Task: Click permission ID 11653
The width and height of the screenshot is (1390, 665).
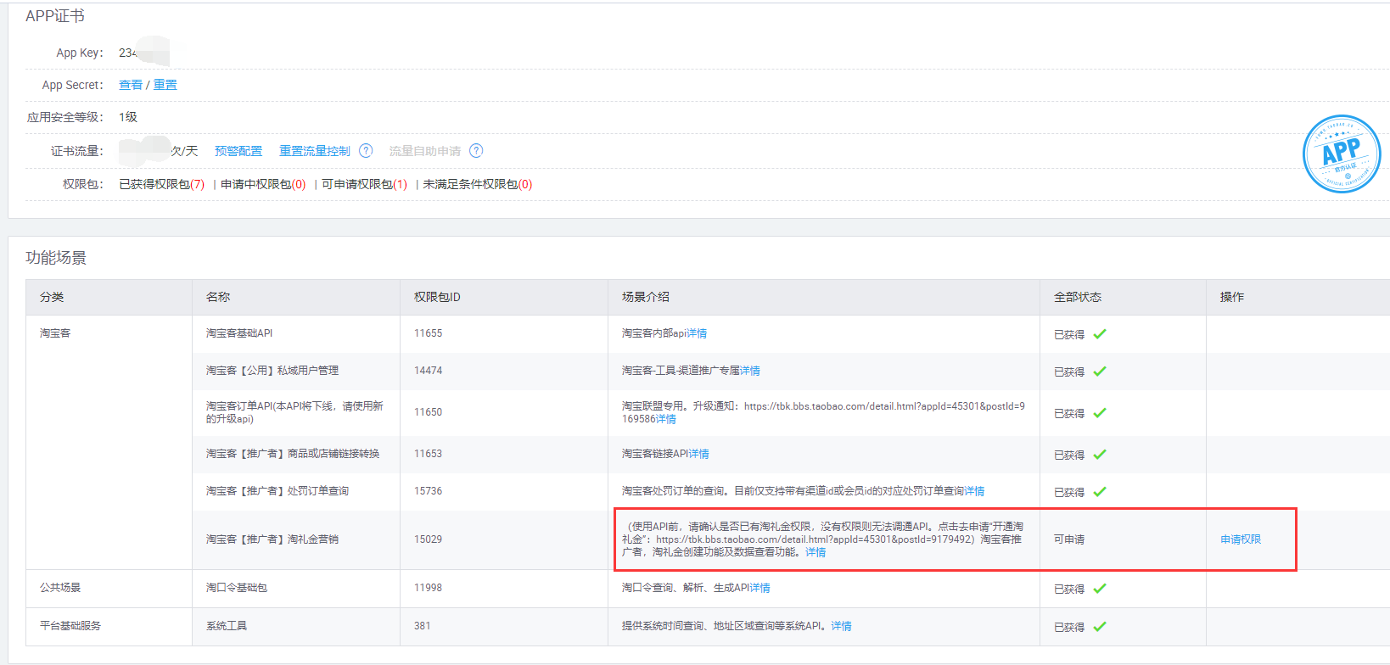Action: click(428, 454)
